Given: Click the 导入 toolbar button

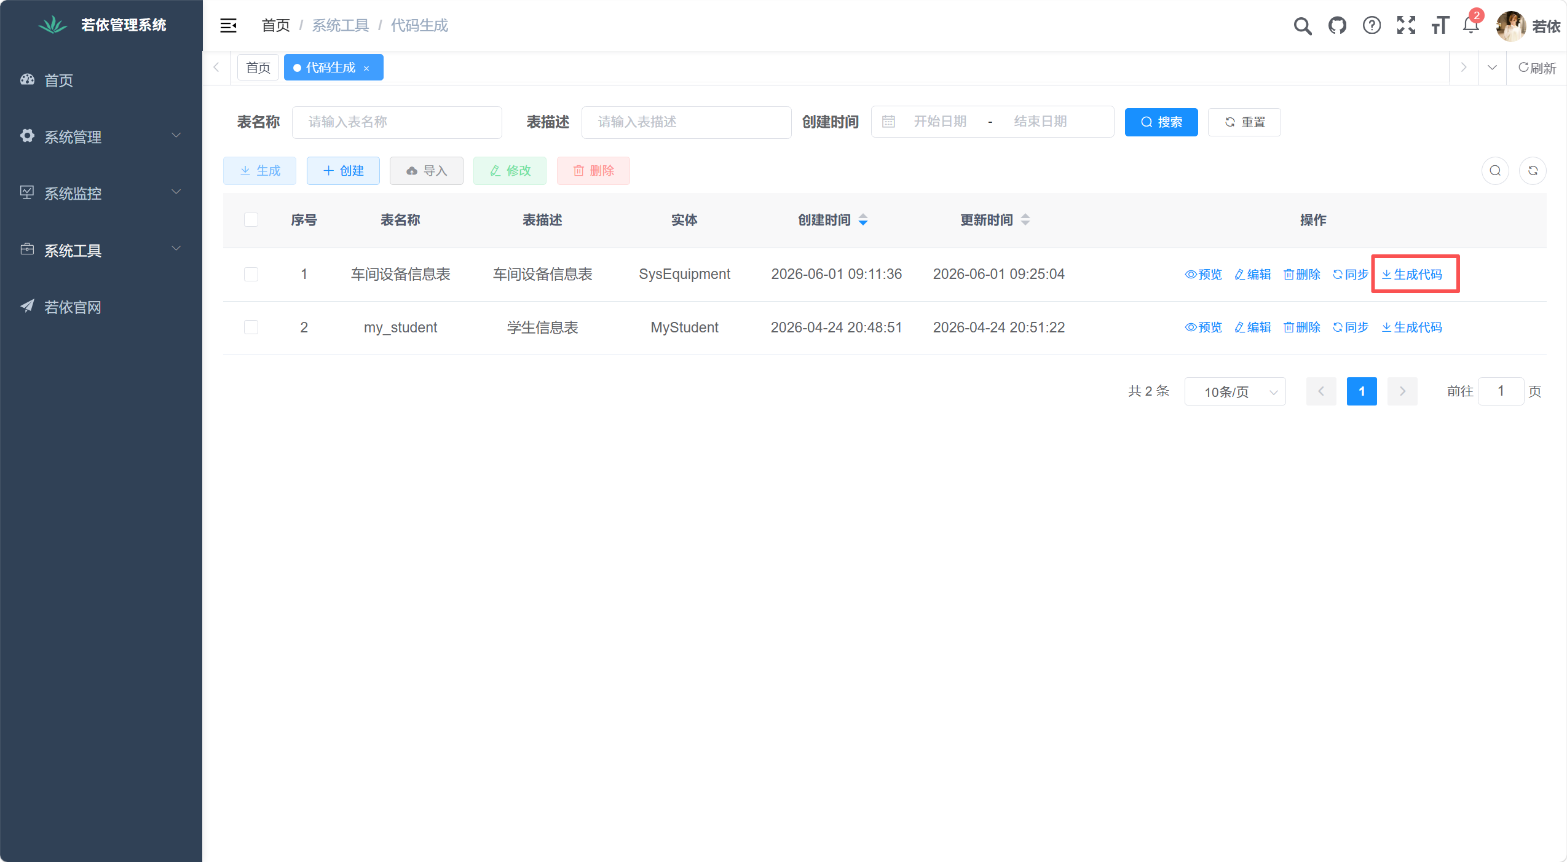Looking at the screenshot, I should point(426,171).
